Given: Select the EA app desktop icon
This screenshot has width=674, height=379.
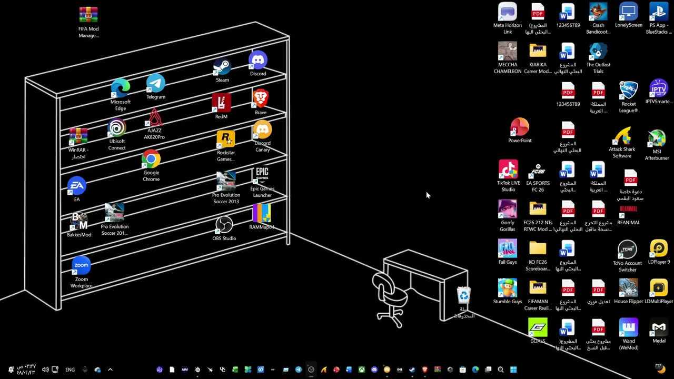Looking at the screenshot, I should 77,189.
